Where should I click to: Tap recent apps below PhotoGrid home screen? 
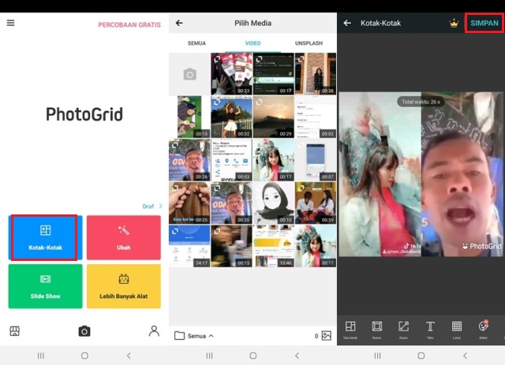(40, 356)
